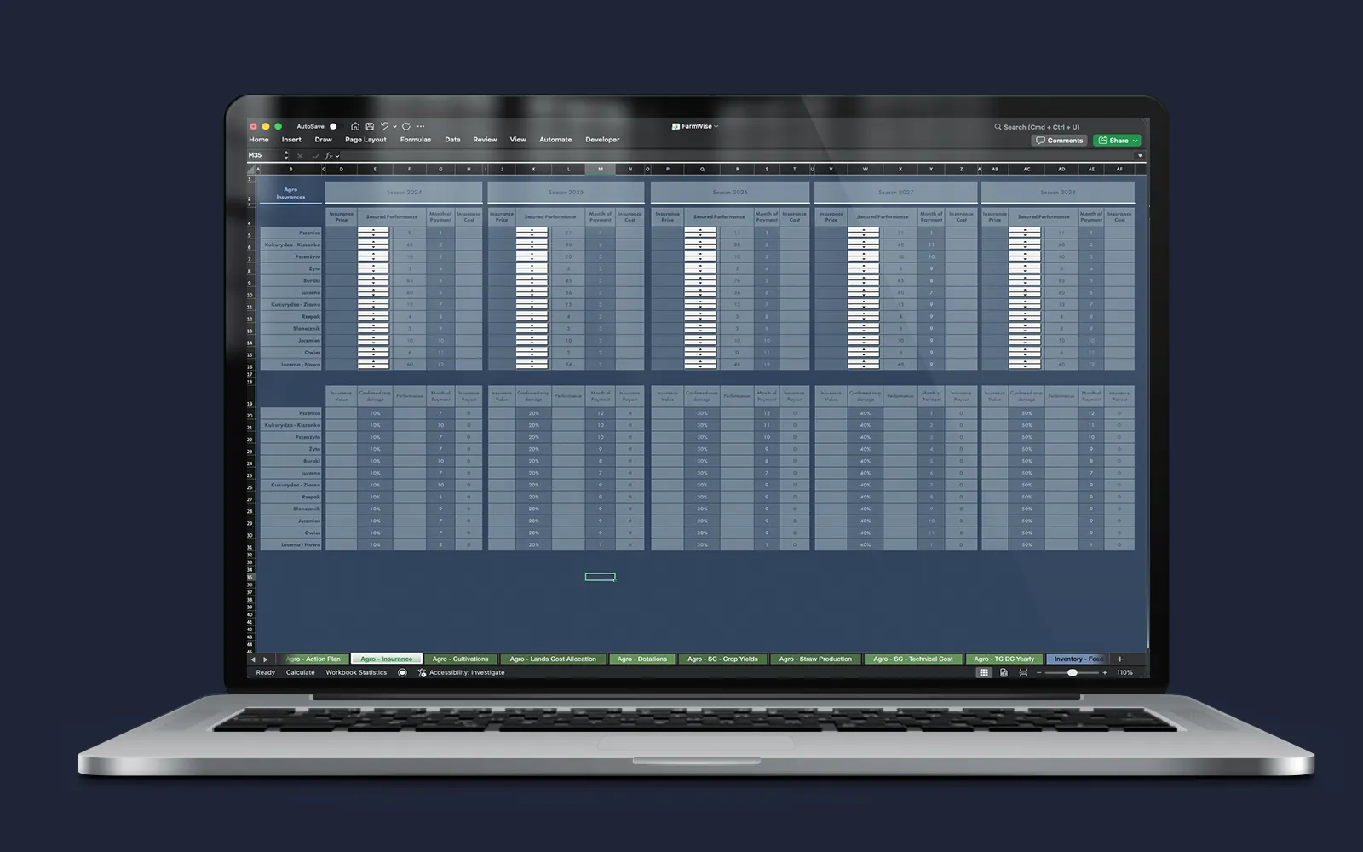This screenshot has height=852, width=1363.
Task: Click the zoom in plus icon
Action: pos(1105,672)
